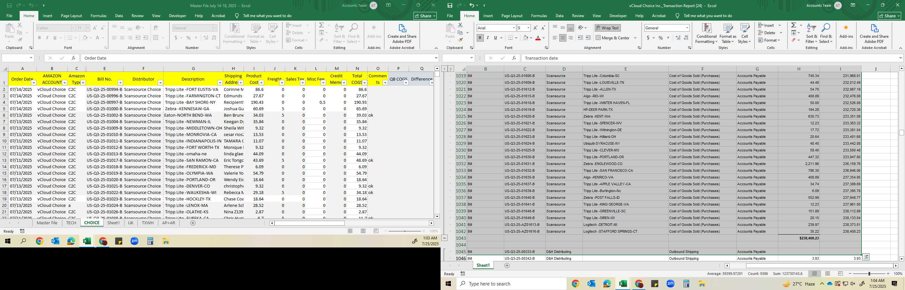905x290 pixels.
Task: Open Sort & Filter in Transaction Report window
Action: pyautogui.click(x=811, y=34)
